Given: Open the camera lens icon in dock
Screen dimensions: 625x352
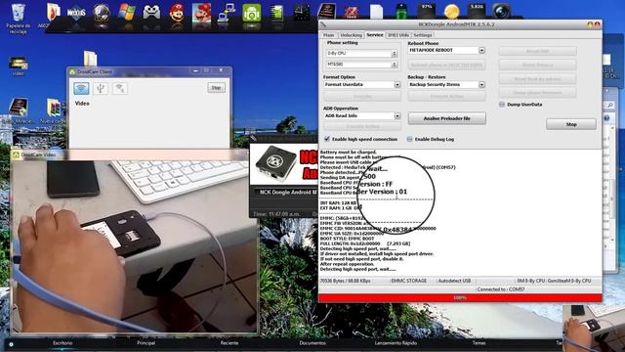Looking at the screenshot, I should (x=501, y=11).
